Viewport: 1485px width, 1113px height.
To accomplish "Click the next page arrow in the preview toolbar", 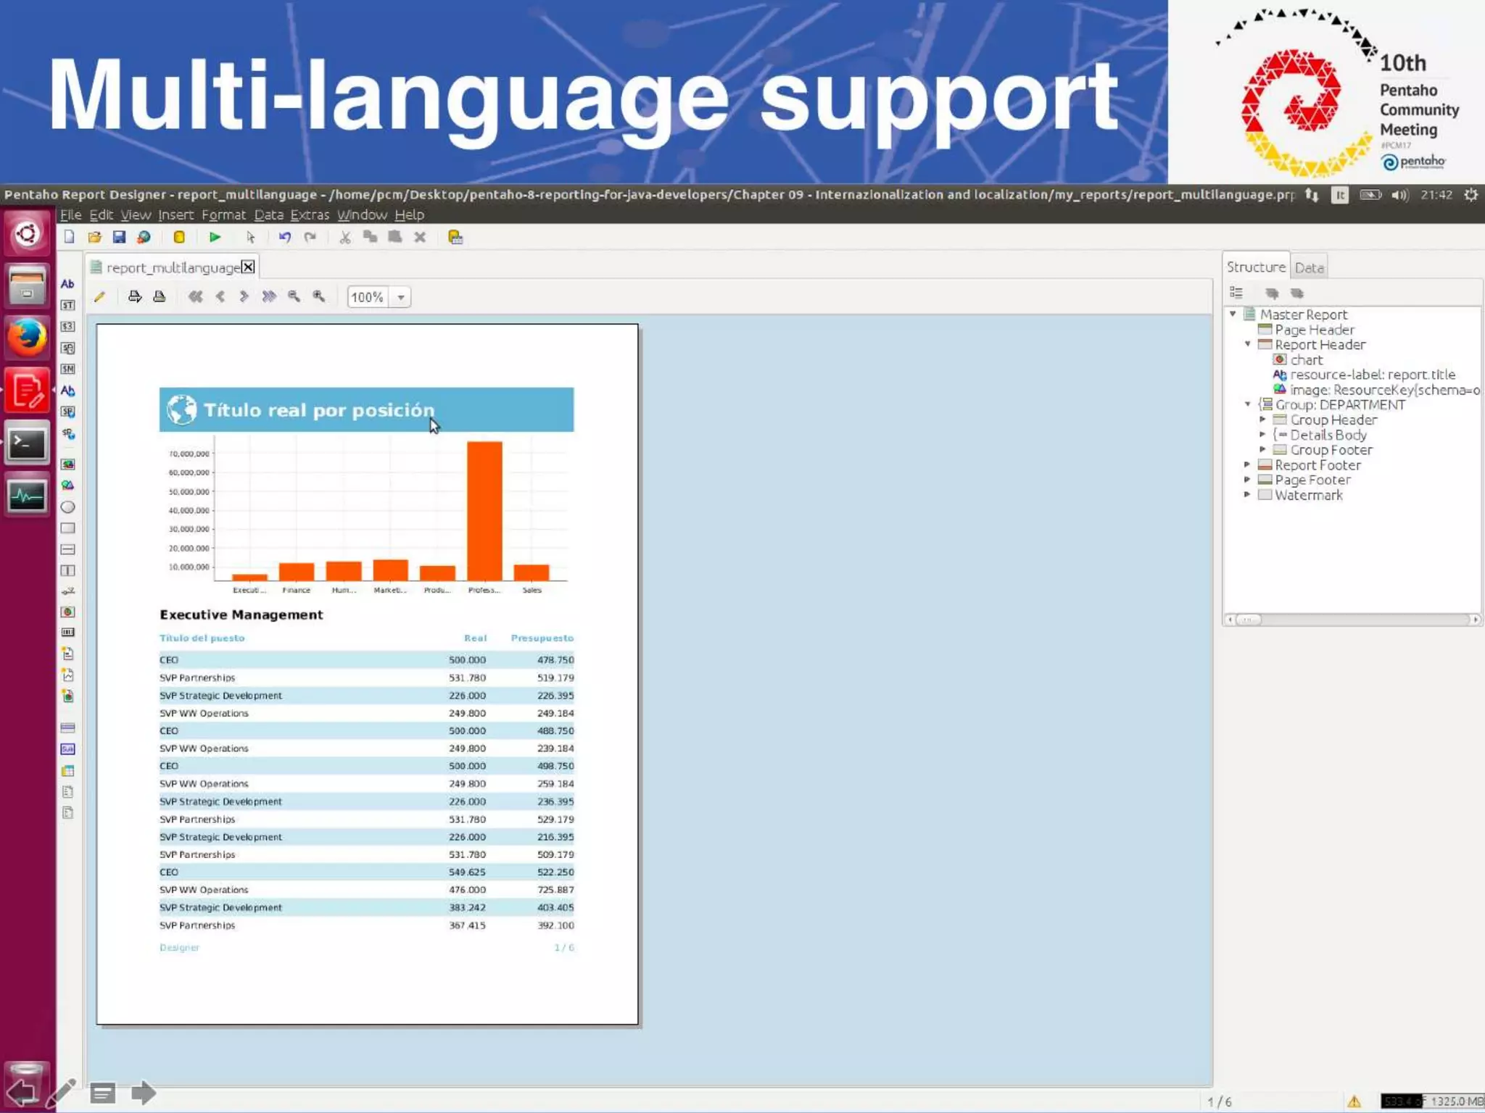I will click(x=244, y=296).
